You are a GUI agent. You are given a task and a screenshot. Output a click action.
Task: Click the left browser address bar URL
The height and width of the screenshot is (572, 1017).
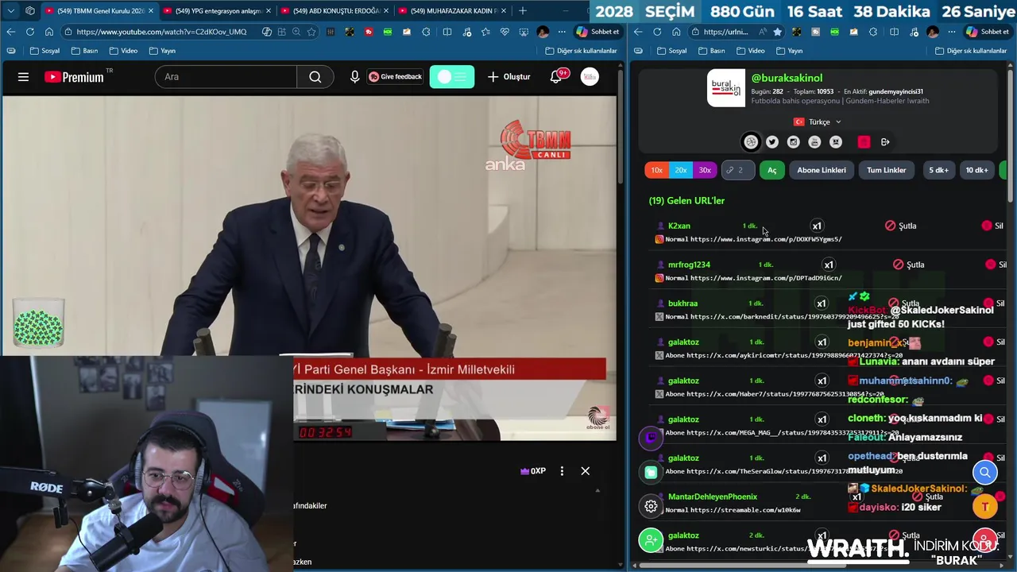161,32
